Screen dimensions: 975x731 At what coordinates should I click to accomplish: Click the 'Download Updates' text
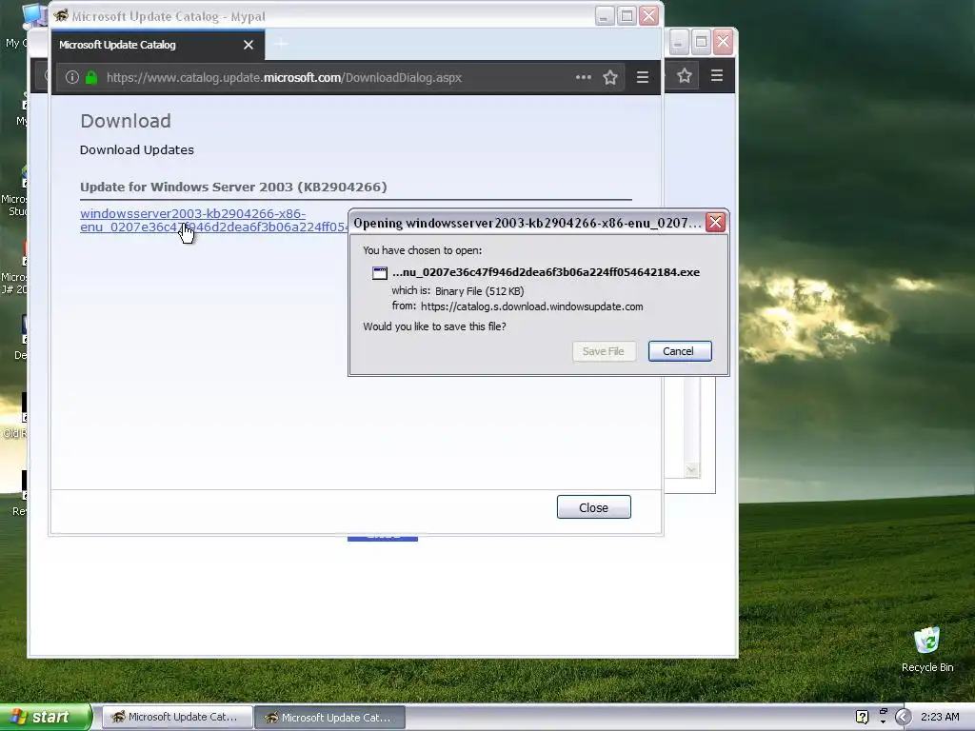[x=137, y=149]
